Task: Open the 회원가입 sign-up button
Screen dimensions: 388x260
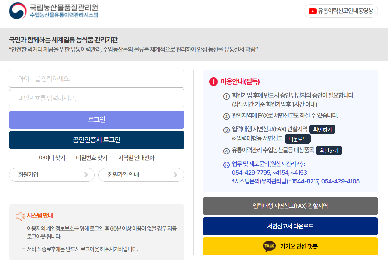Action: 52,175
